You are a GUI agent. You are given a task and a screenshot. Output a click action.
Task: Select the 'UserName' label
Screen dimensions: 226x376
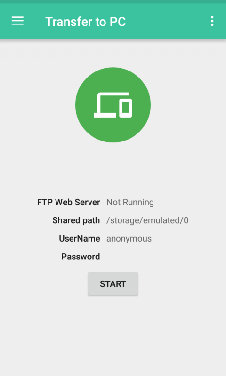[x=79, y=239]
